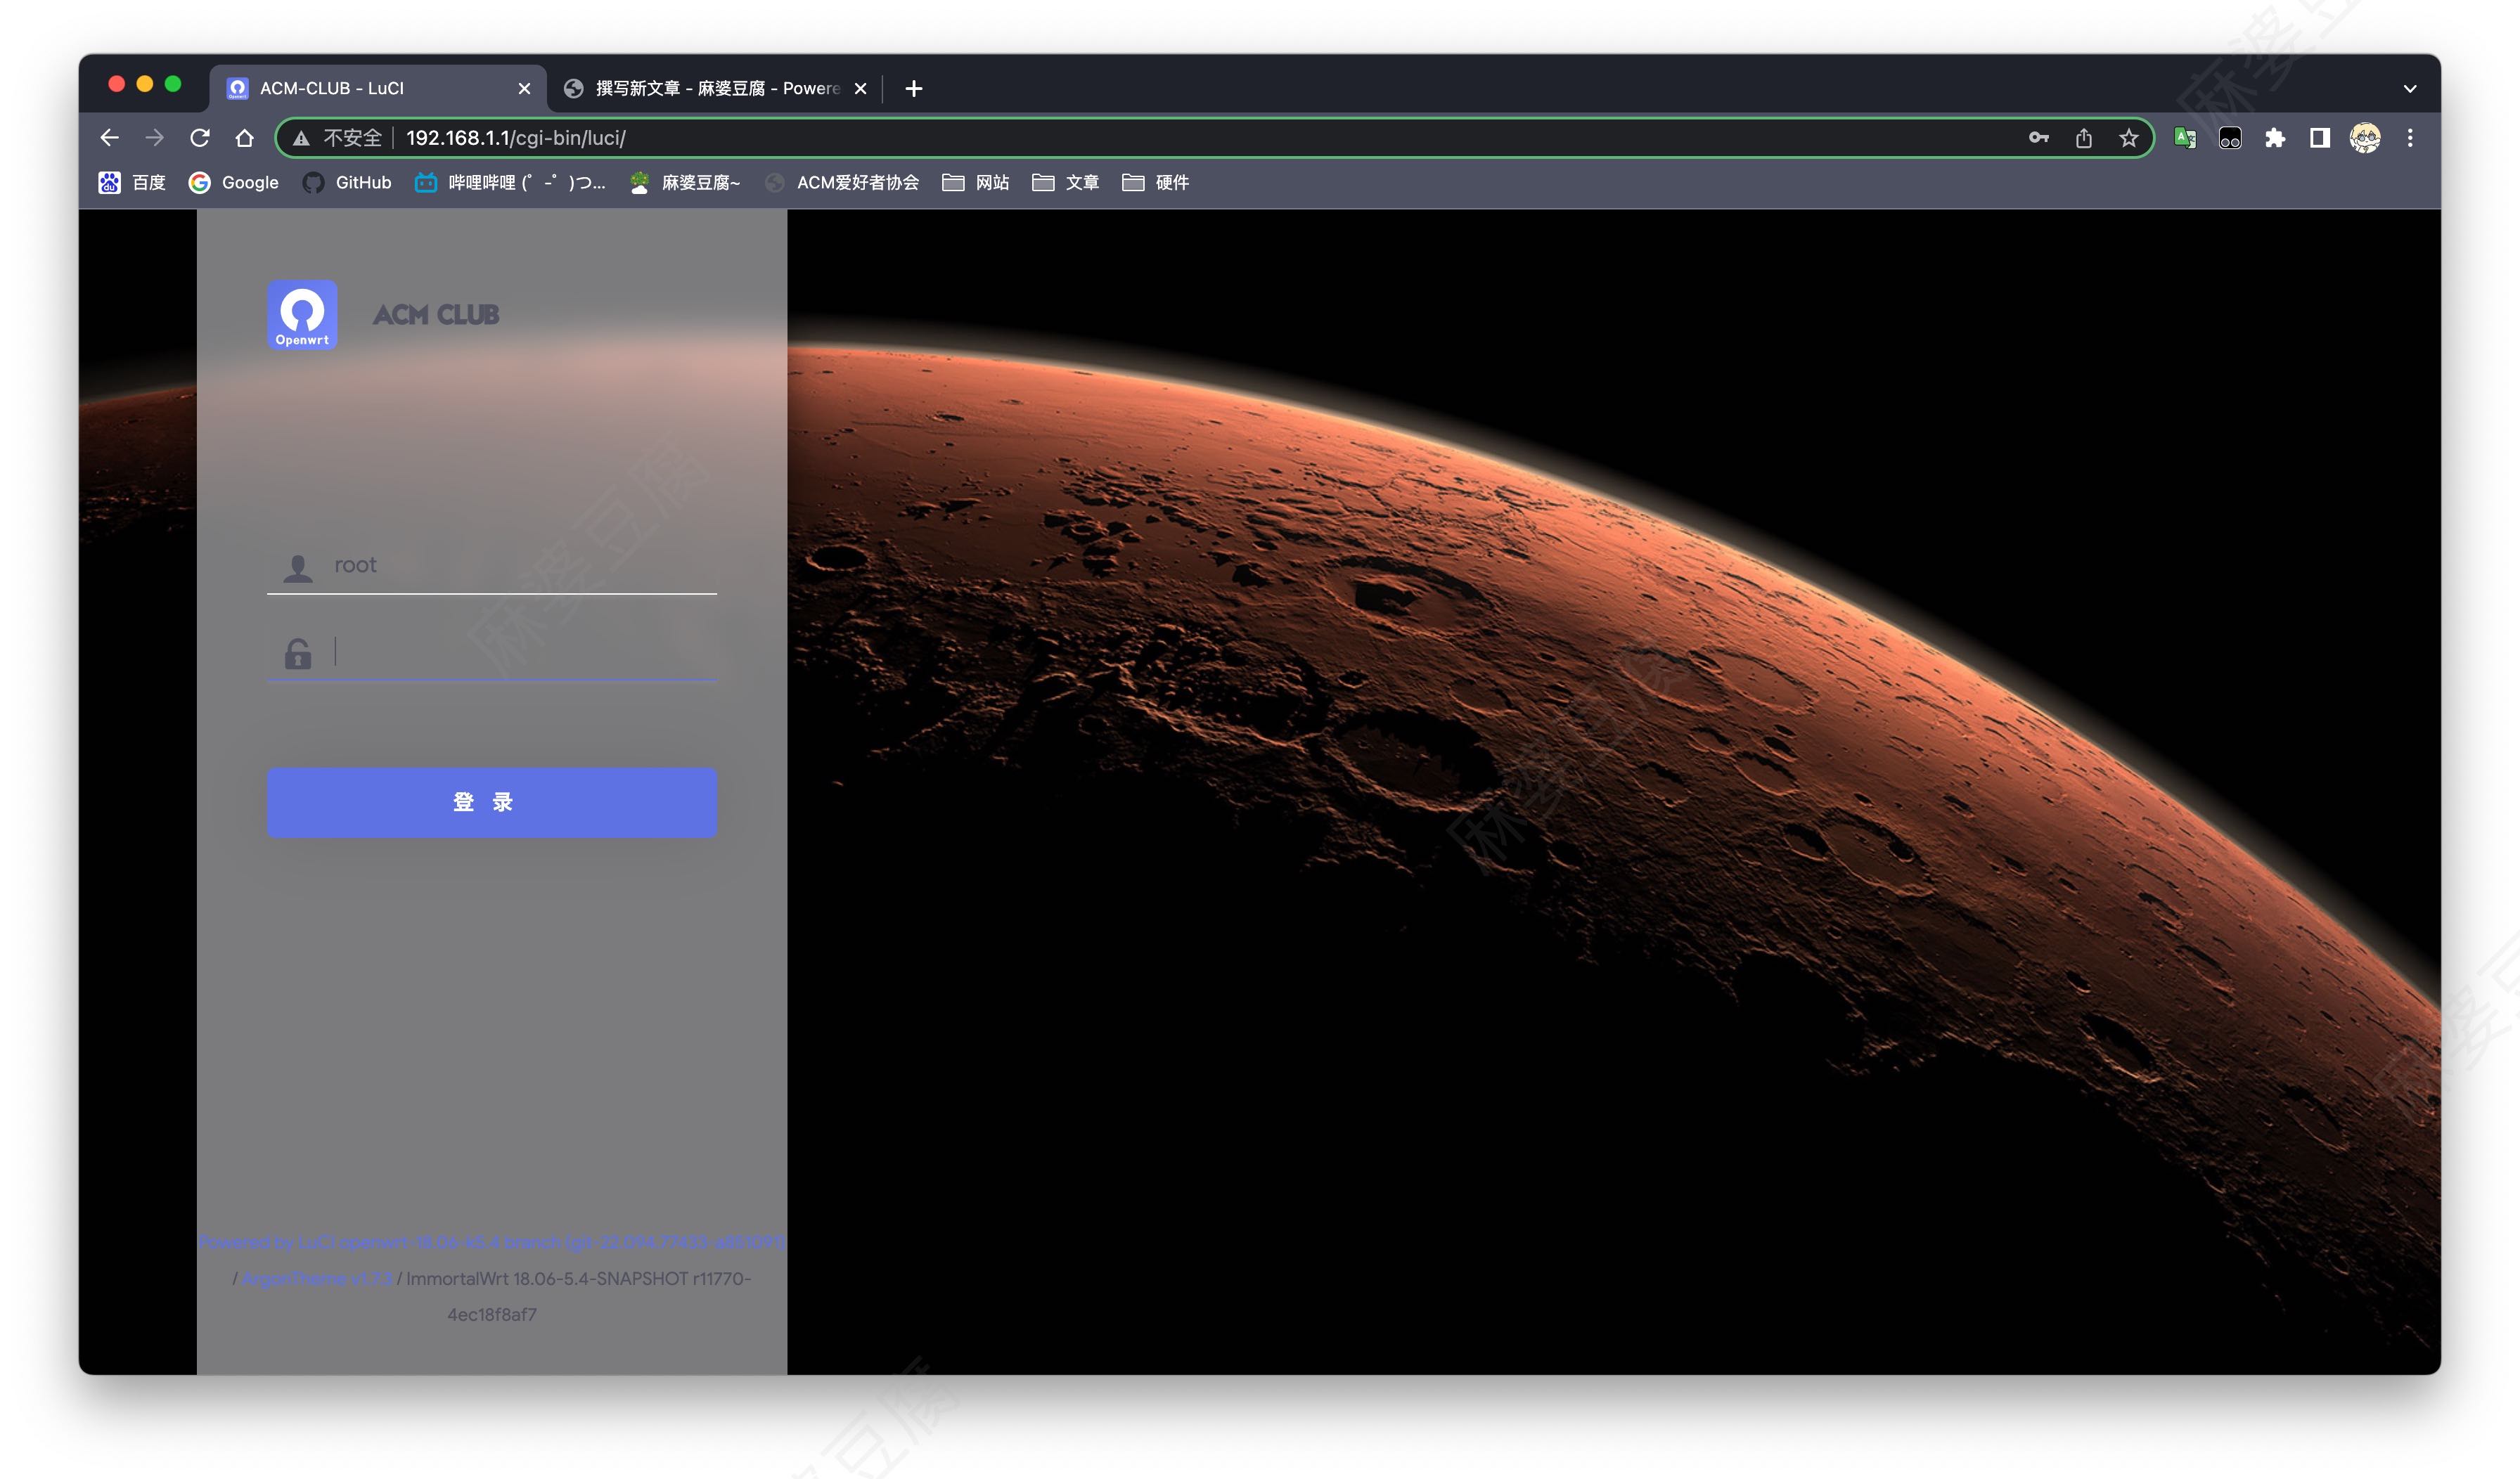2520x1479 pixels.
Task: Click the padlock icon in password row
Action: click(298, 653)
